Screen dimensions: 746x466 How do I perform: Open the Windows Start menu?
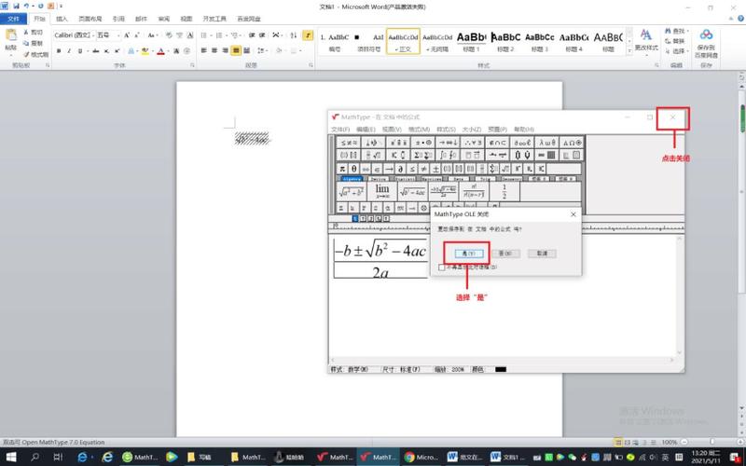(10, 457)
